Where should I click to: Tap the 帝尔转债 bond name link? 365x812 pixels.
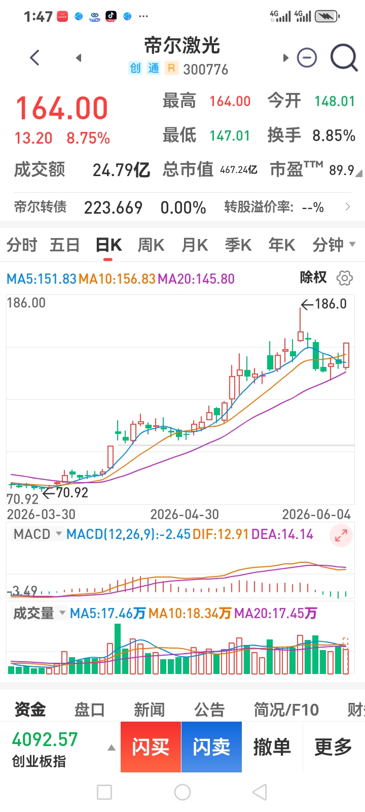tap(40, 207)
